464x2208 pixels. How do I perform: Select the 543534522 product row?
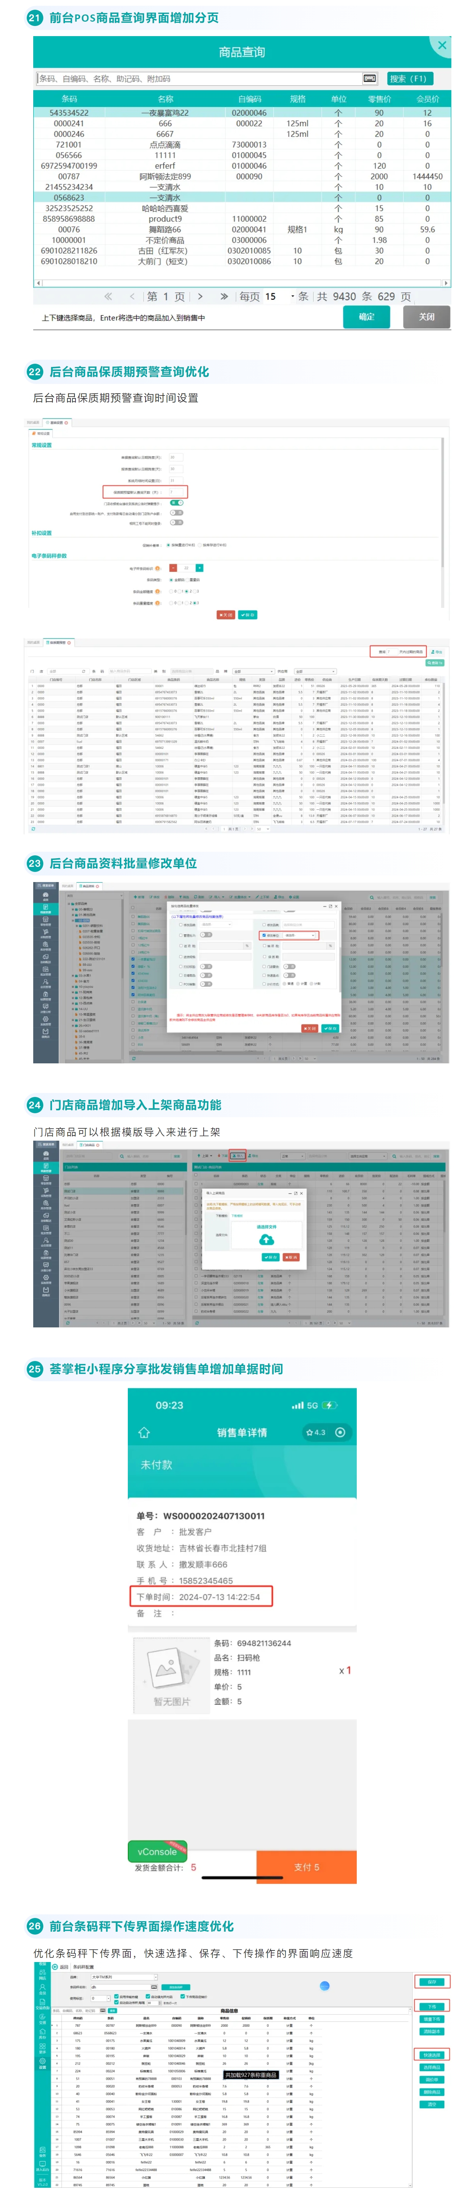pyautogui.click(x=69, y=112)
